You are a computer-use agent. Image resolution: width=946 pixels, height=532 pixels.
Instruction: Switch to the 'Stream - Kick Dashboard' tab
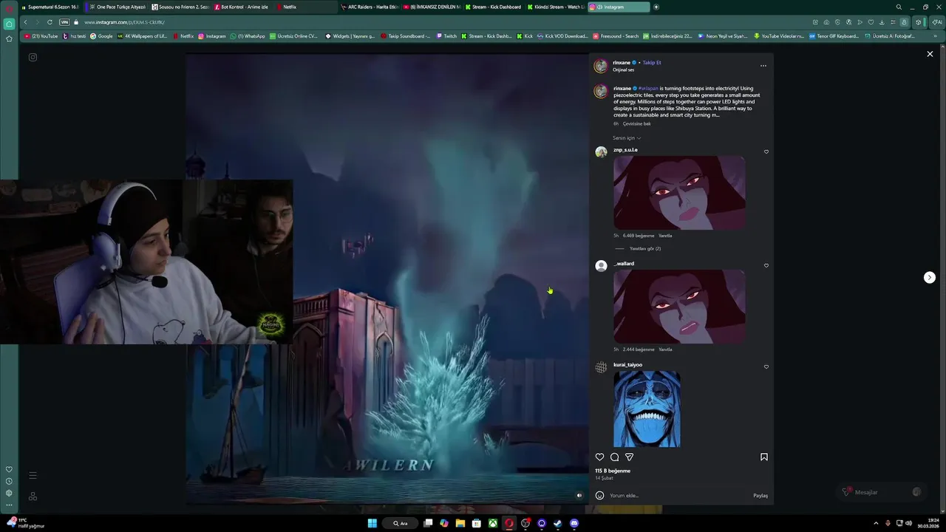pos(494,7)
